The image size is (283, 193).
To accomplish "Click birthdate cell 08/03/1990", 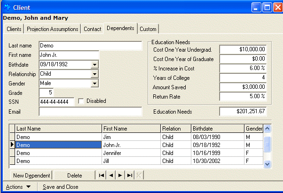I will coord(218,137).
